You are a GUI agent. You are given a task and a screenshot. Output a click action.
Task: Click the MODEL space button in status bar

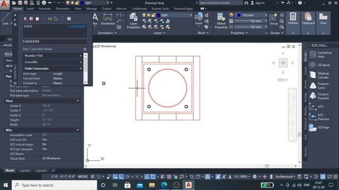point(83,177)
